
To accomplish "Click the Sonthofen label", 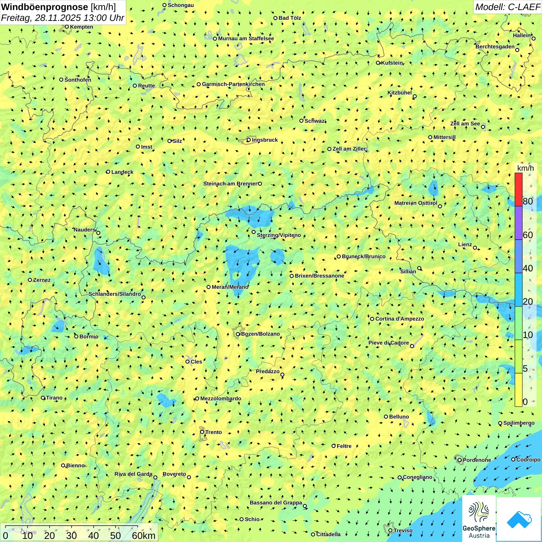I will pos(78,80).
